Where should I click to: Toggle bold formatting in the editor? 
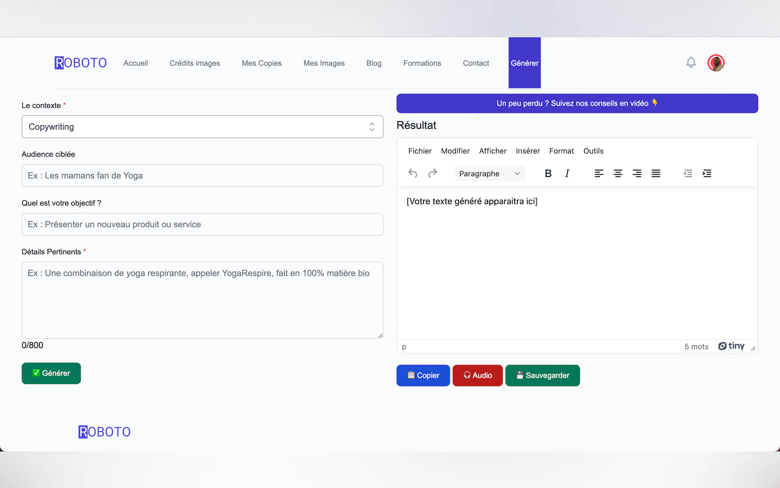(x=548, y=173)
